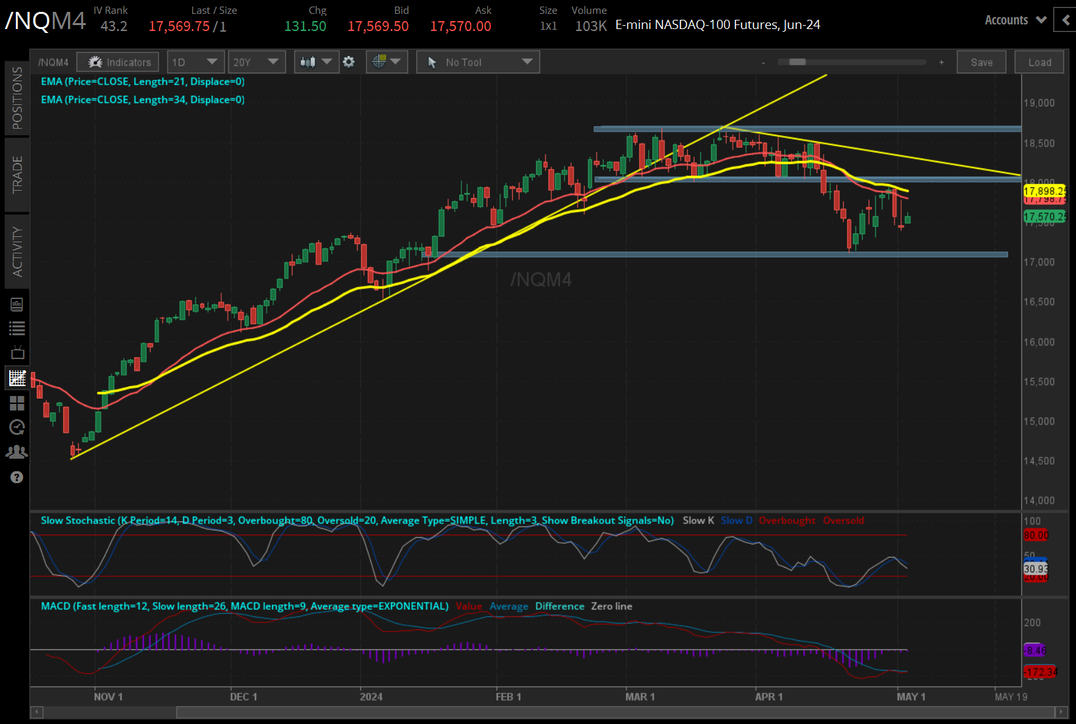Edit the EMA Length=21 study settings
1076x724 pixels.
click(143, 81)
